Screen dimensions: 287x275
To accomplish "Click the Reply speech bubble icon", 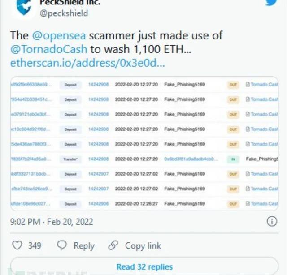I will 62,245.
